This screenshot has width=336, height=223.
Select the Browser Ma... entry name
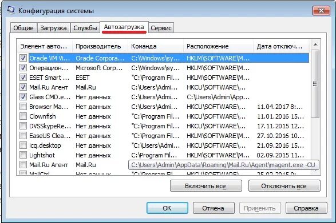(x=49, y=107)
